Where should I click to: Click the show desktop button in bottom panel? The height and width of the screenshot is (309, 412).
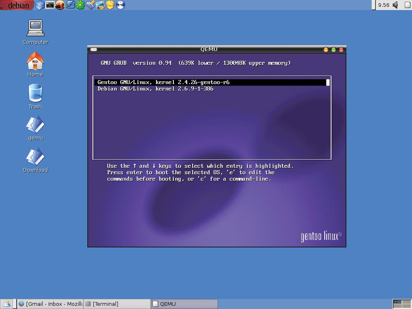tap(6, 304)
